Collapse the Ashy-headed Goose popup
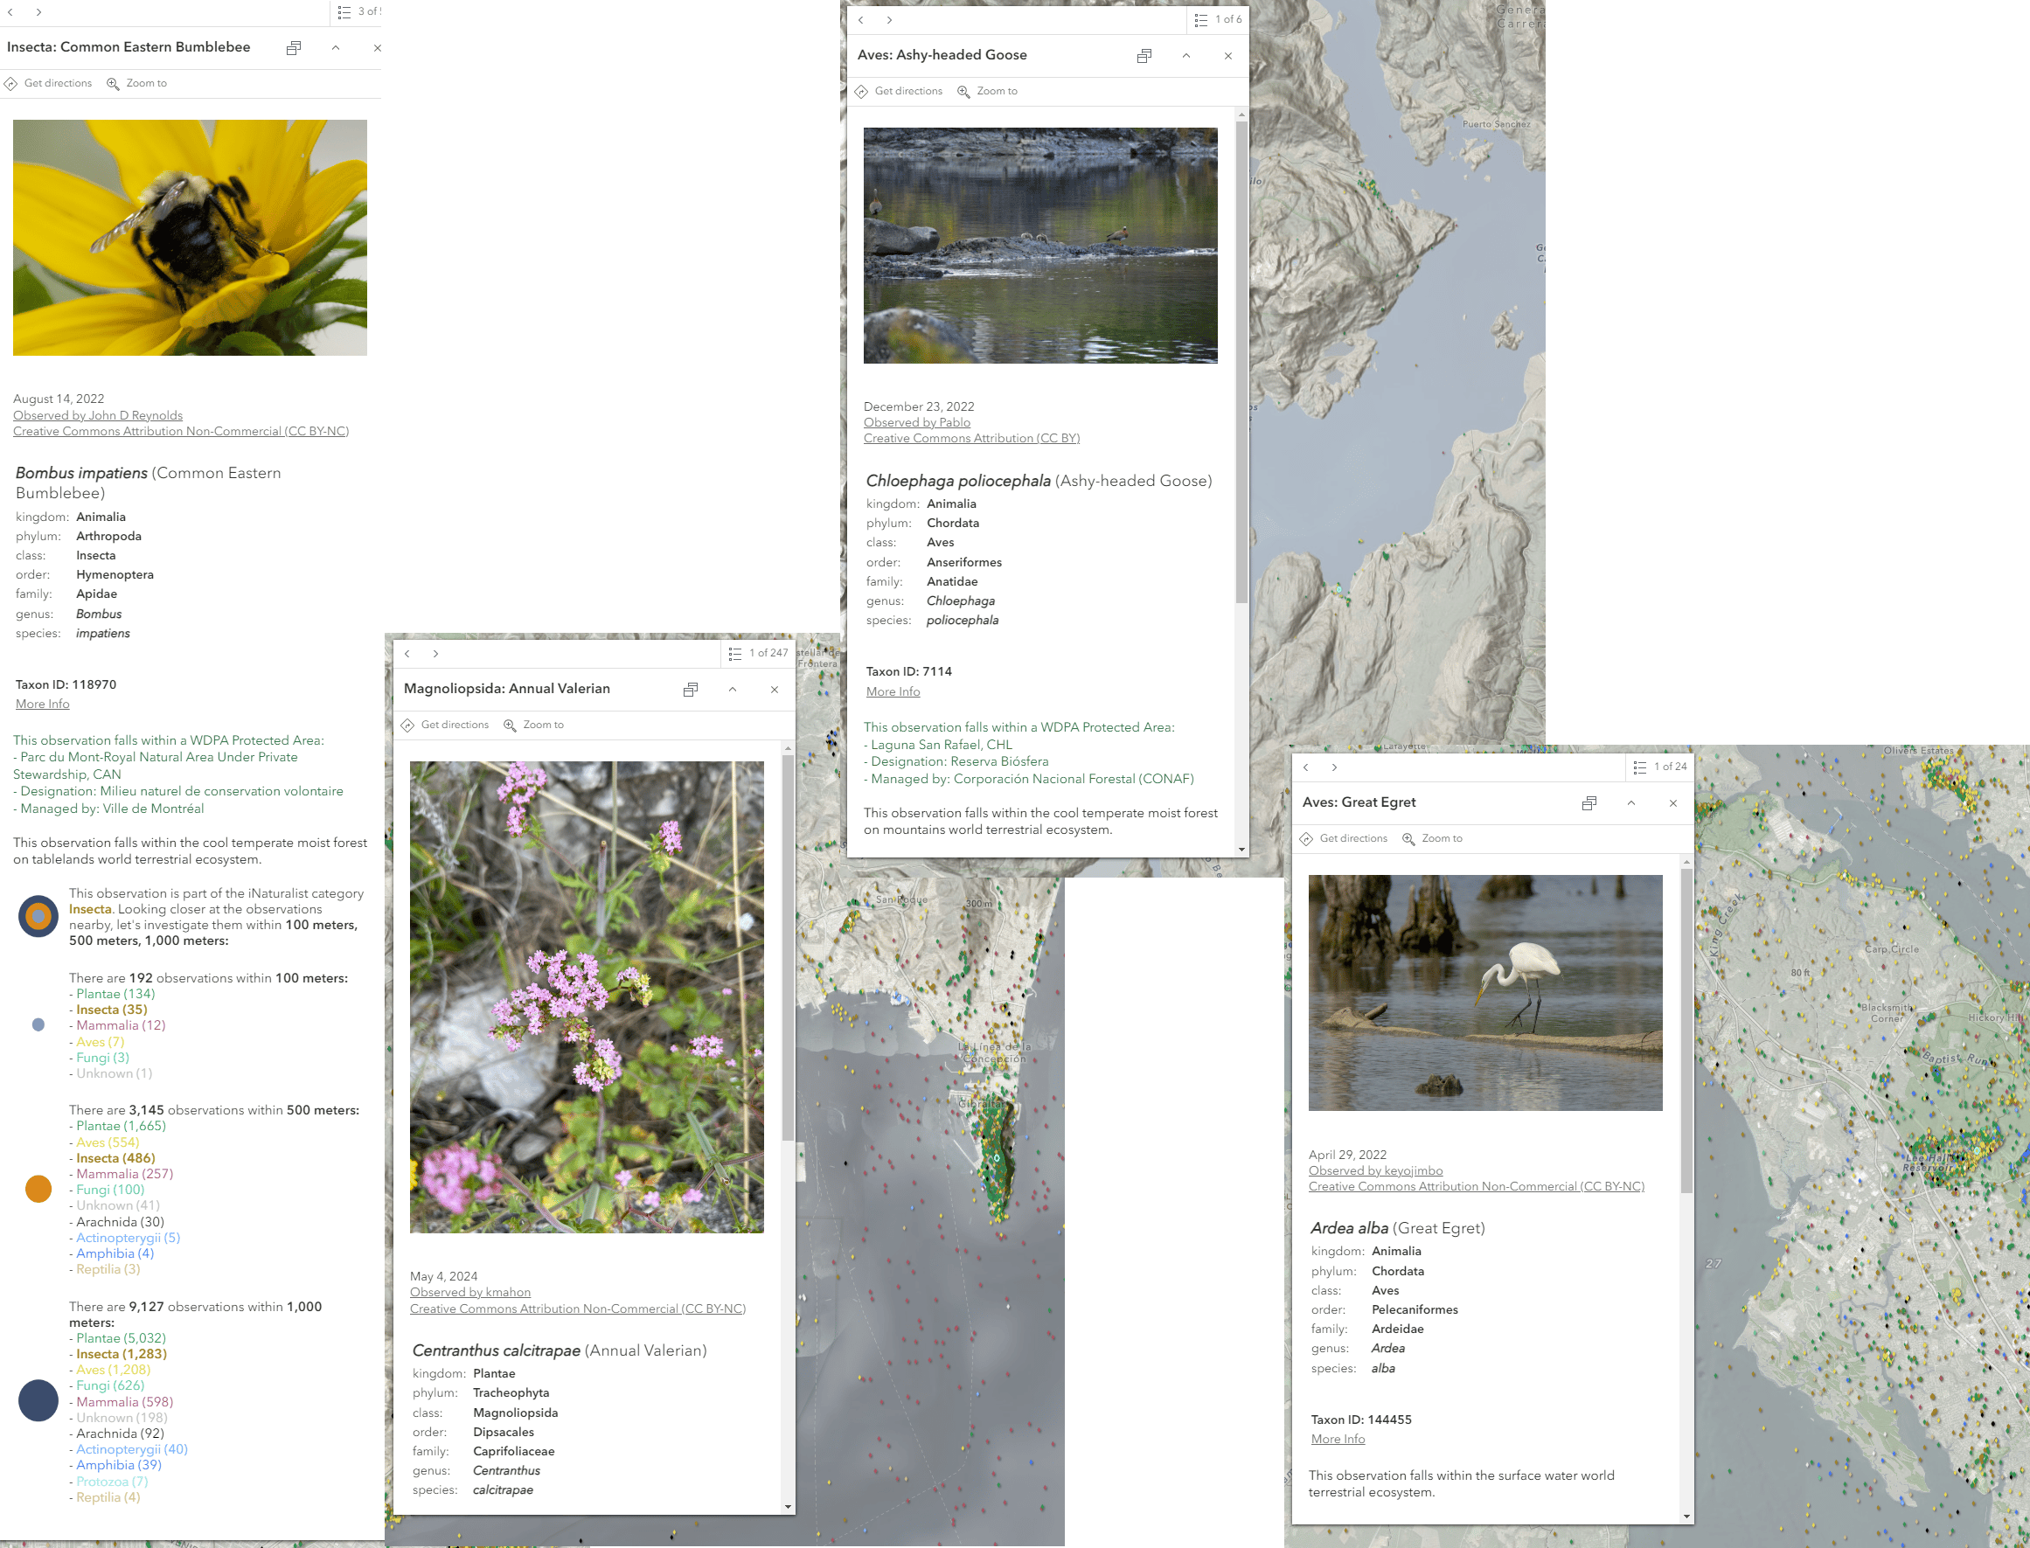Viewport: 2030px width, 1548px height. pos(1186,56)
